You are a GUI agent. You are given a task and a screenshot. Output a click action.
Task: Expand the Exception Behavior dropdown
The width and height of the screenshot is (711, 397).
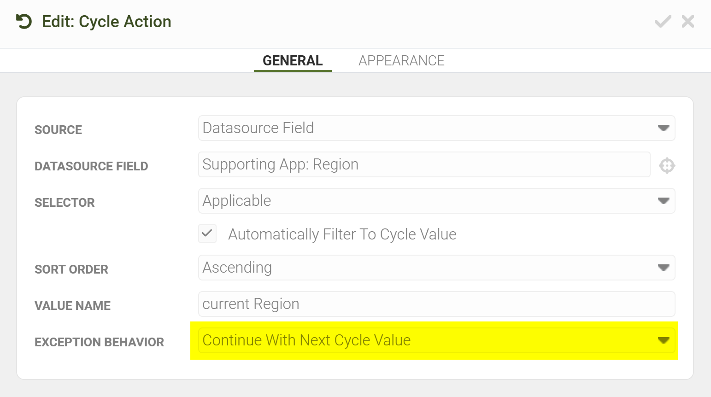pyautogui.click(x=436, y=340)
